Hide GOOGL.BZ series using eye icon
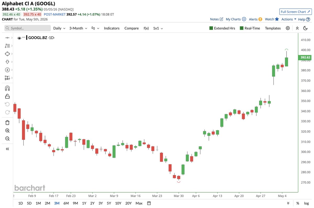 [x=19, y=38]
